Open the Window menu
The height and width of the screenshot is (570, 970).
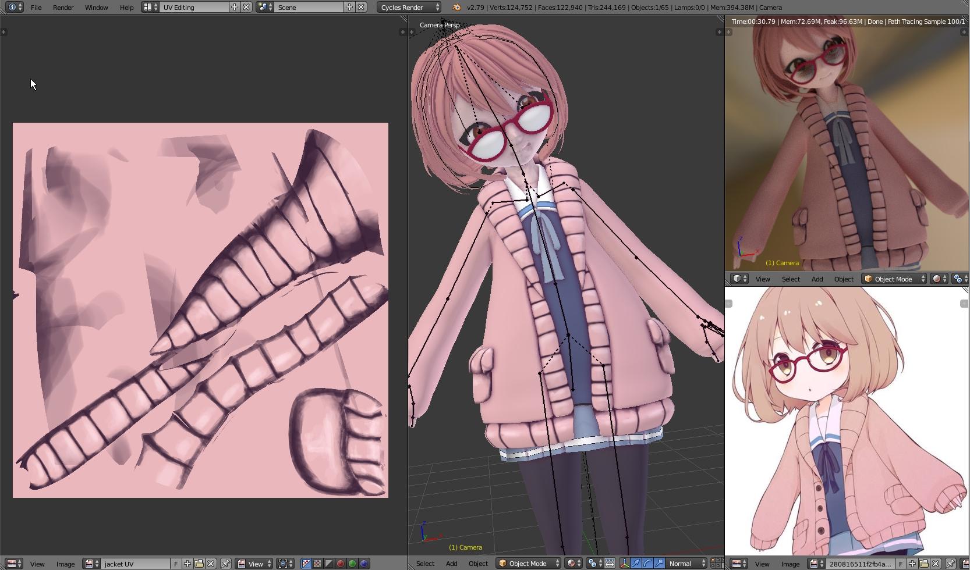(x=96, y=7)
